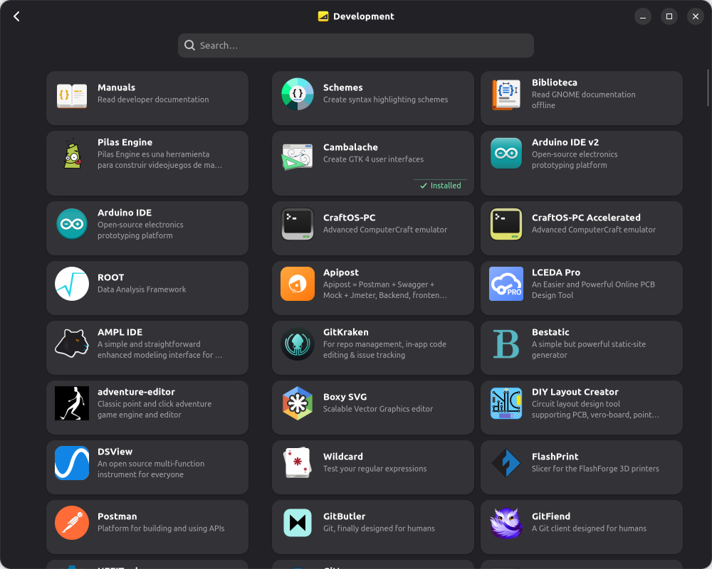Click the Arduino IDE v2 icon

coord(506,154)
